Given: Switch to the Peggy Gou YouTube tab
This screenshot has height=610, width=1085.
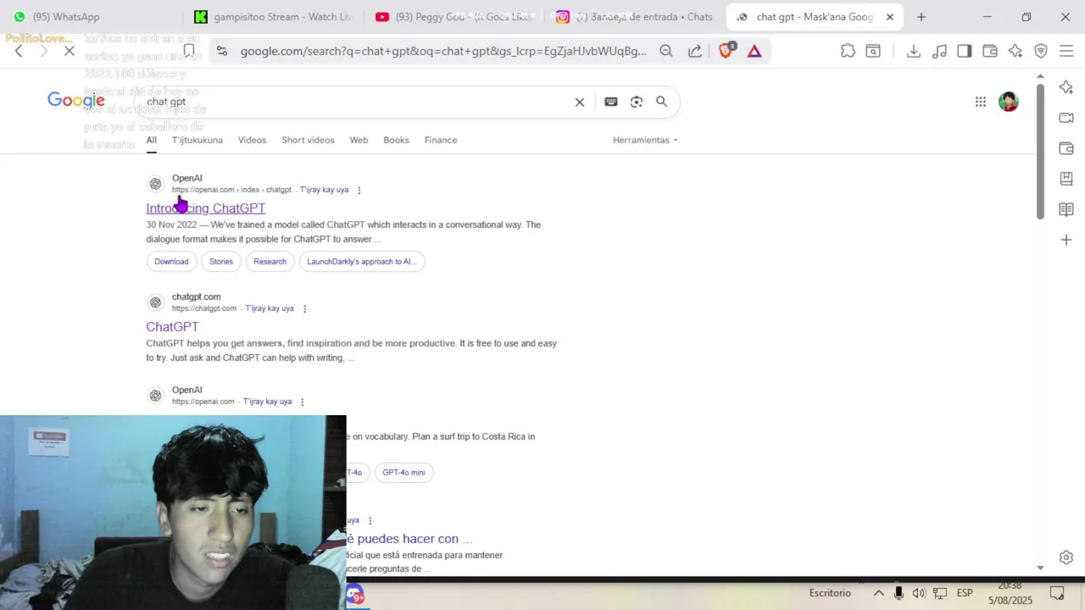Looking at the screenshot, I should (x=453, y=17).
